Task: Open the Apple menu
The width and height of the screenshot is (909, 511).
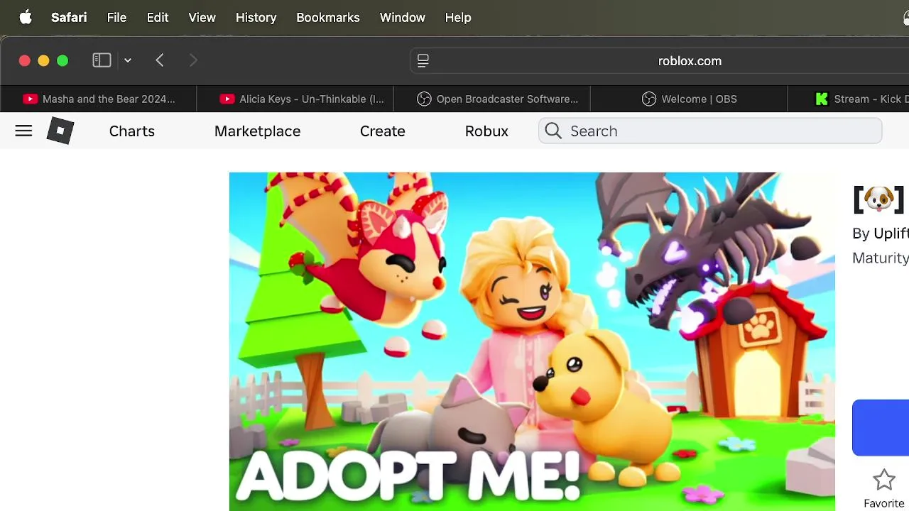Action: coord(26,18)
